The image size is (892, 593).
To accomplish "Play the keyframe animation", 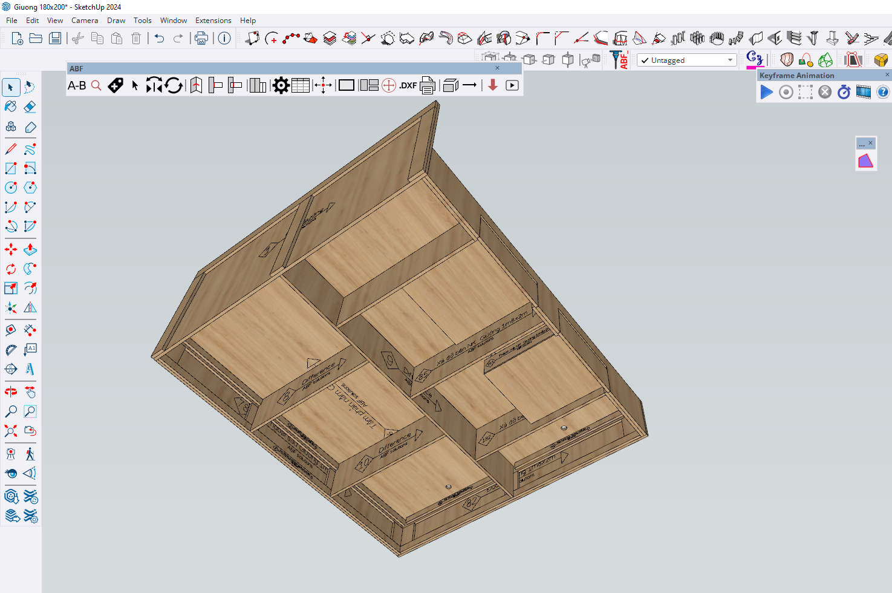I will [766, 92].
